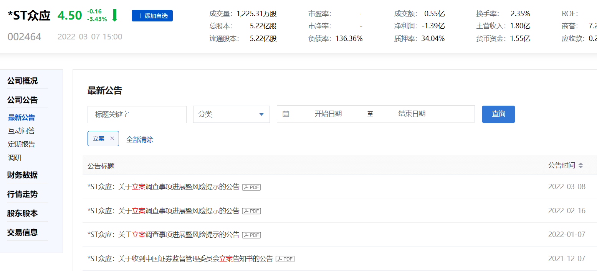Image resolution: width=597 pixels, height=271 pixels.
Task: Switch to 互动问答 sidebar section
Action: pyautogui.click(x=21, y=131)
